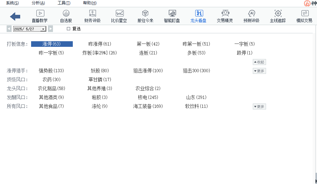Expand 更多 in 所有风口 row
The width and height of the screenshot is (317, 184).
[x=259, y=107]
